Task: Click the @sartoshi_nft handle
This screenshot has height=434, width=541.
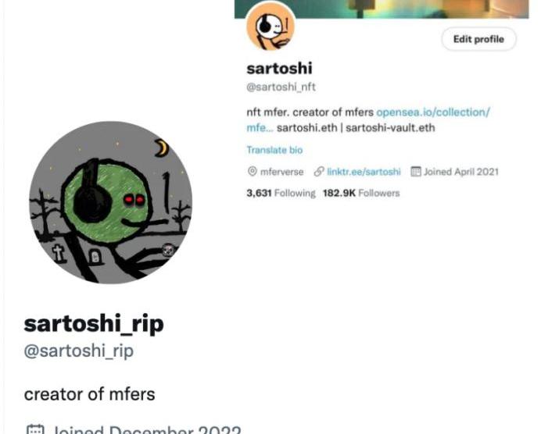Action: 281,87
